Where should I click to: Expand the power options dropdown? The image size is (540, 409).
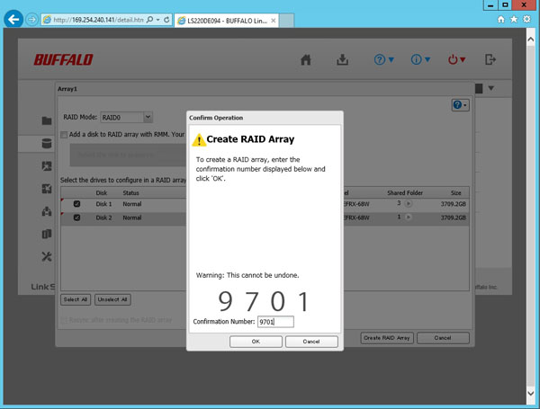pyautogui.click(x=457, y=60)
